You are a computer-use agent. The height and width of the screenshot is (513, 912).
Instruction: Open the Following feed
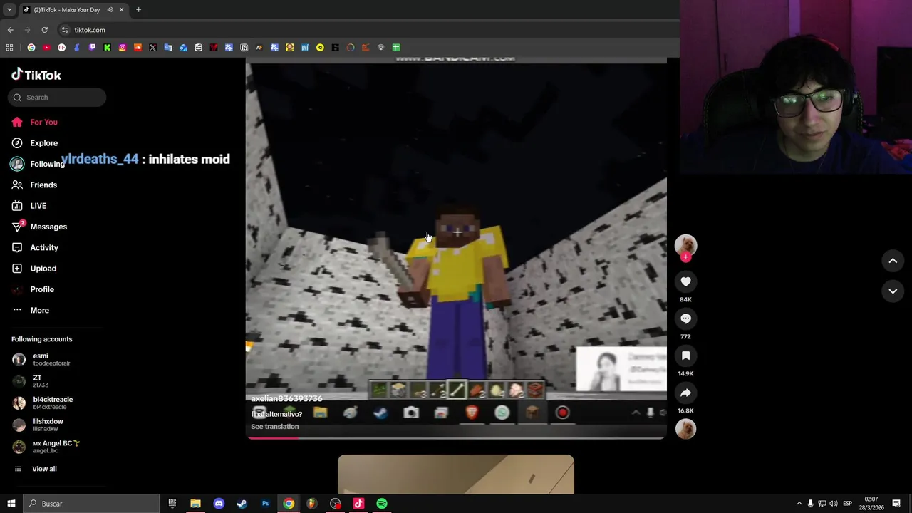coord(37,164)
